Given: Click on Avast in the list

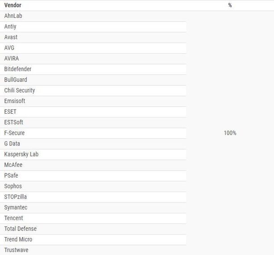Looking at the screenshot, I should click(11, 37).
